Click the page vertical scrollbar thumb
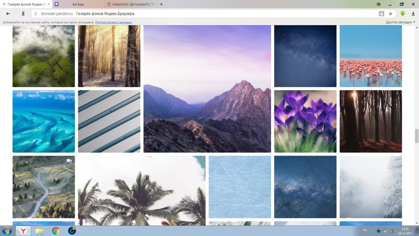419x236 pixels. [416, 136]
